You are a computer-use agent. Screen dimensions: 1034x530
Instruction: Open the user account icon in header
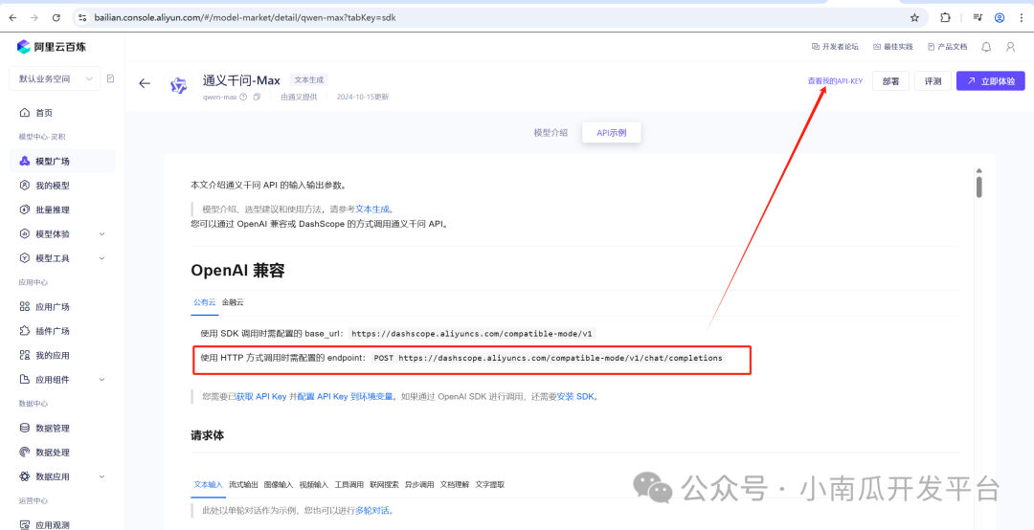(x=1010, y=47)
